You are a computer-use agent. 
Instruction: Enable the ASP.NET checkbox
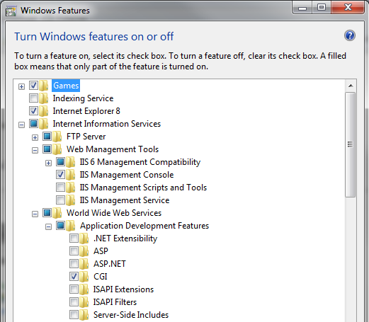pos(74,263)
